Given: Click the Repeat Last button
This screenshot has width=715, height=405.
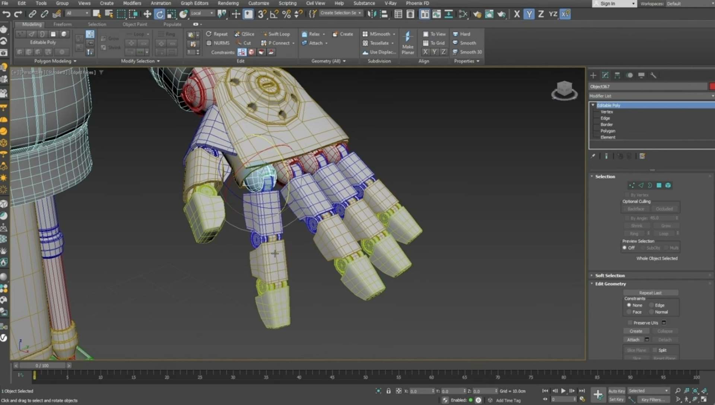Looking at the screenshot, I should [x=651, y=293].
